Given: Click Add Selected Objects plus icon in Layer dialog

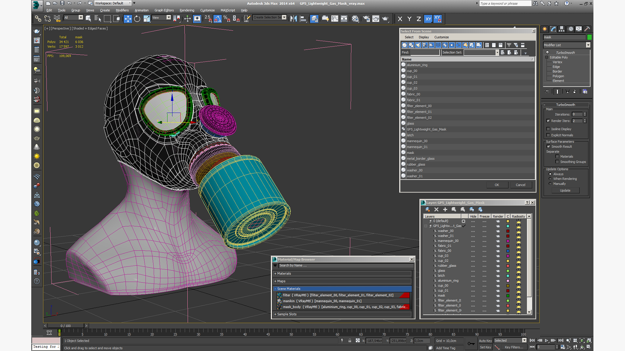Looking at the screenshot, I should click(445, 210).
